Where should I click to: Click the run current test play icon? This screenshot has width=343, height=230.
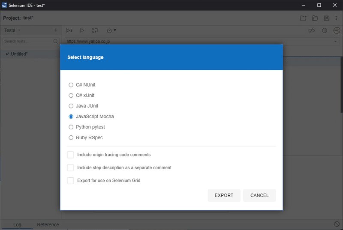coord(82,30)
